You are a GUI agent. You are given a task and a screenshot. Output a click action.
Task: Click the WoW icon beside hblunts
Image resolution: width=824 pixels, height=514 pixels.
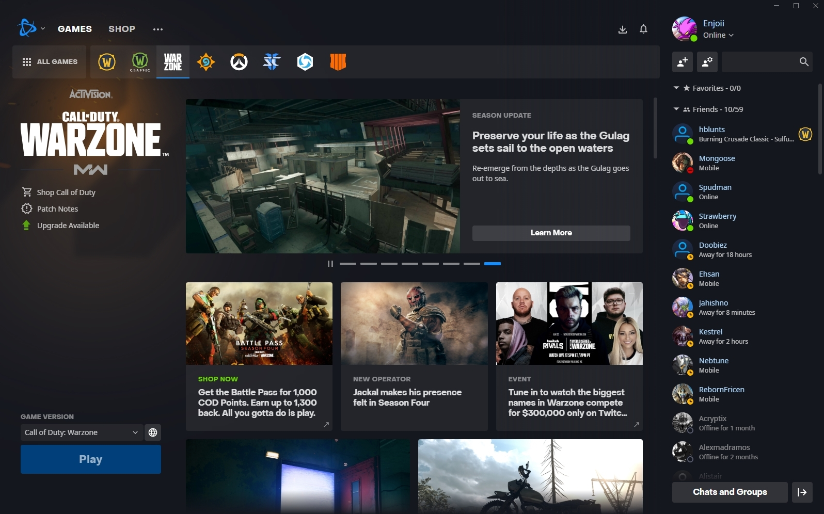pyautogui.click(x=805, y=134)
